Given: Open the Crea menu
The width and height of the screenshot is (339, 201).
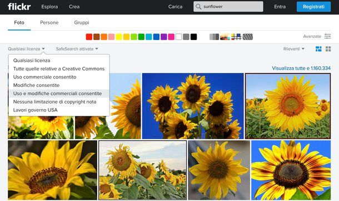Looking at the screenshot, I should [74, 7].
